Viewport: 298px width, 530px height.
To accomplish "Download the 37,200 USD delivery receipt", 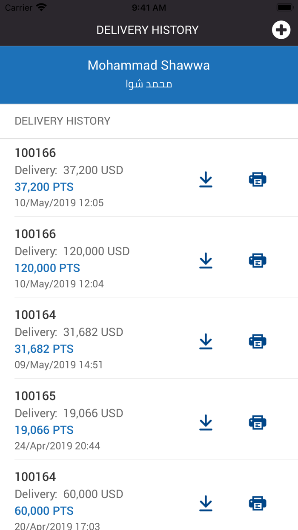I will 206,179.
